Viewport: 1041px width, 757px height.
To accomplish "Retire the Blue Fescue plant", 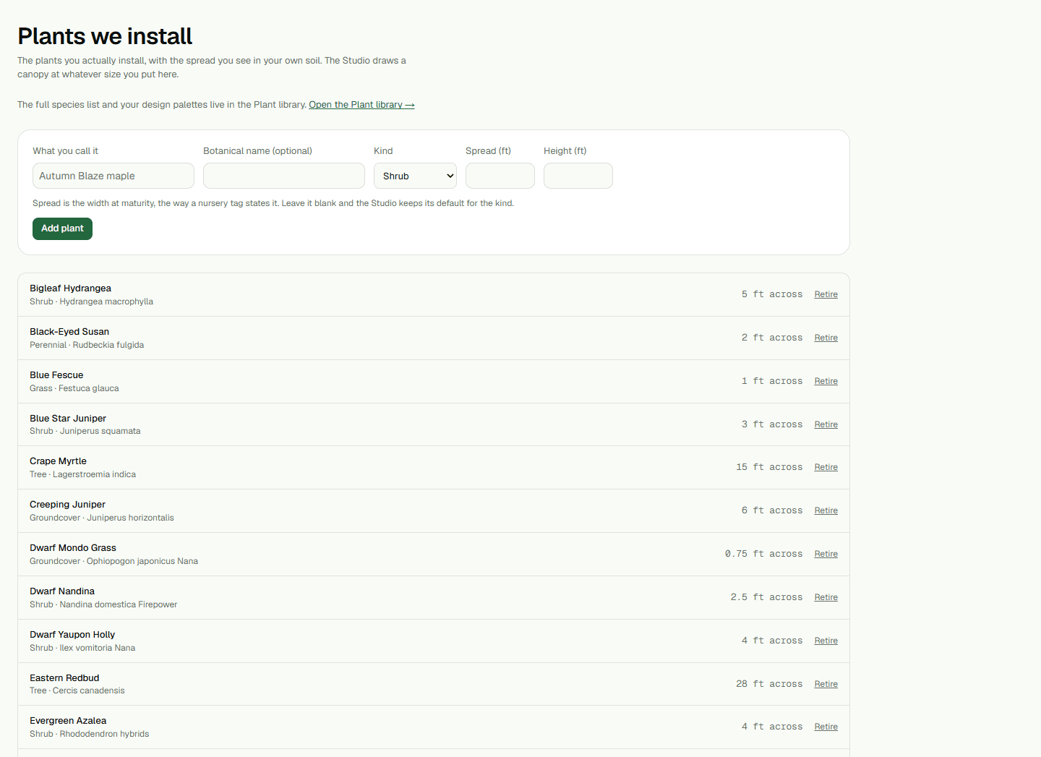I will click(x=826, y=381).
